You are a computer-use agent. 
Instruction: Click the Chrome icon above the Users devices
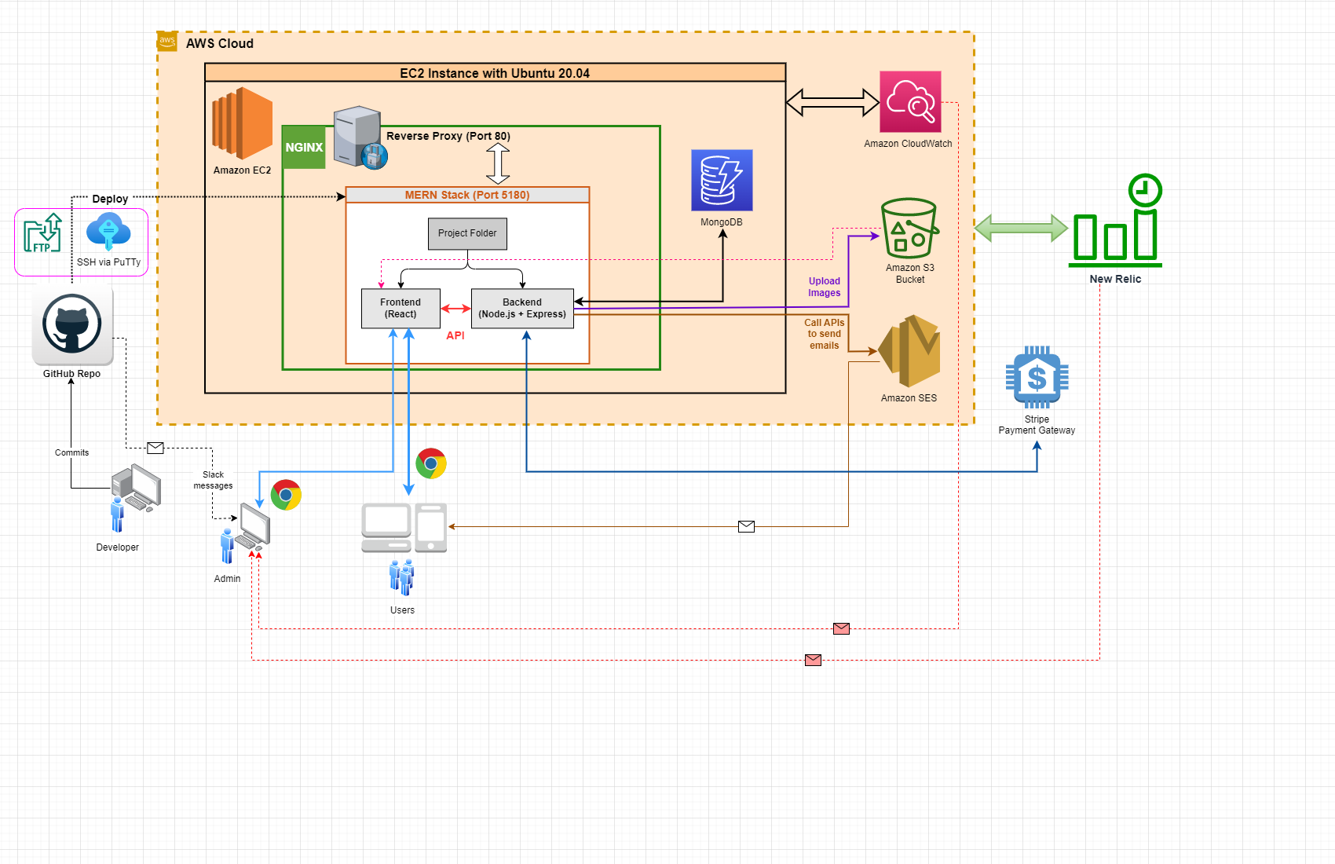(x=431, y=463)
